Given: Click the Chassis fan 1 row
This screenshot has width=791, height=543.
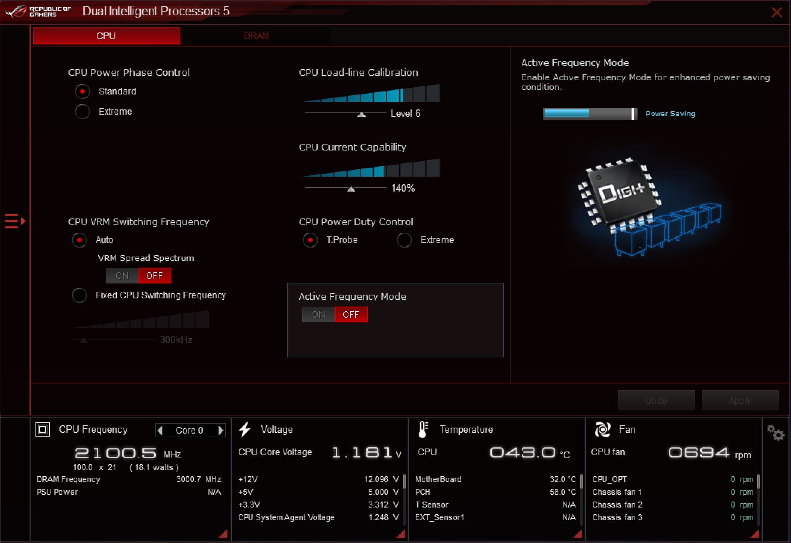Looking at the screenshot, I should point(673,492).
